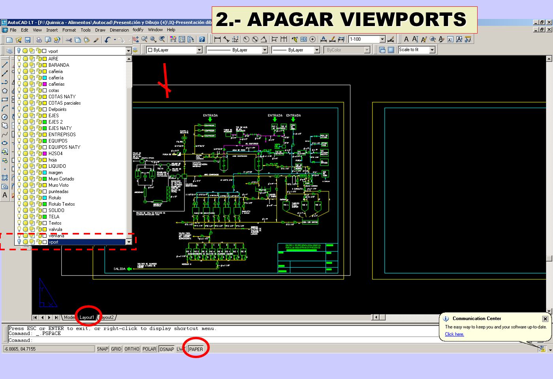This screenshot has height=379, width=553.
Task: Select the Radius Dimension tool
Action: click(246, 39)
